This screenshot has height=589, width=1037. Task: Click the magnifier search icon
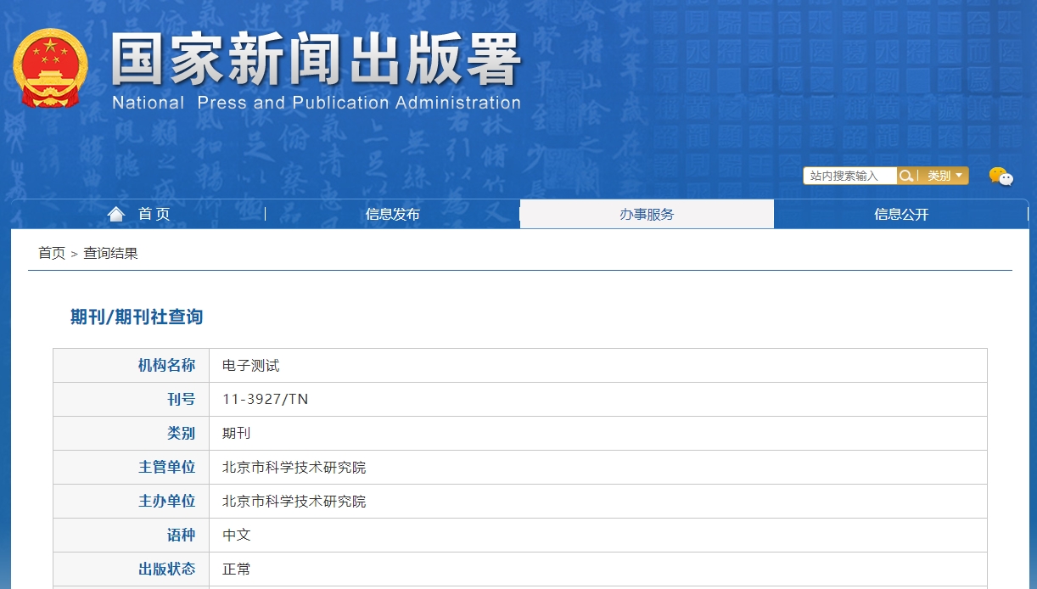coord(906,176)
